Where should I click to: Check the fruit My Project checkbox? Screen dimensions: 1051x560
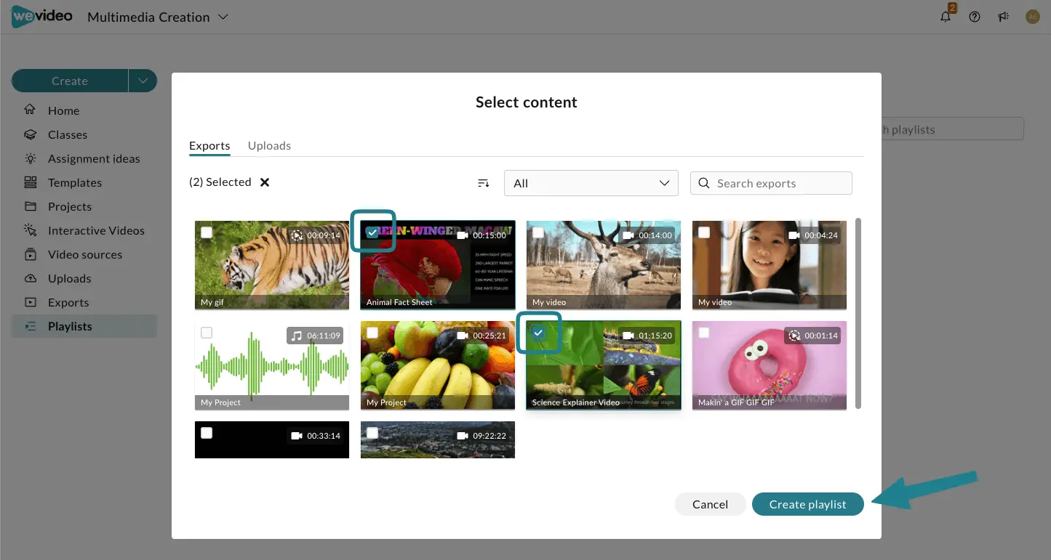click(x=372, y=333)
